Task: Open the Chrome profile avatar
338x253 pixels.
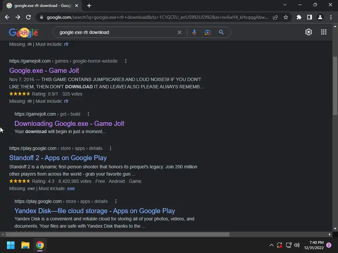Action: tap(320, 17)
